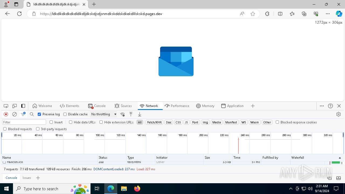Open Sources tab
Viewport: 345px width, 194px height.
coord(123,106)
